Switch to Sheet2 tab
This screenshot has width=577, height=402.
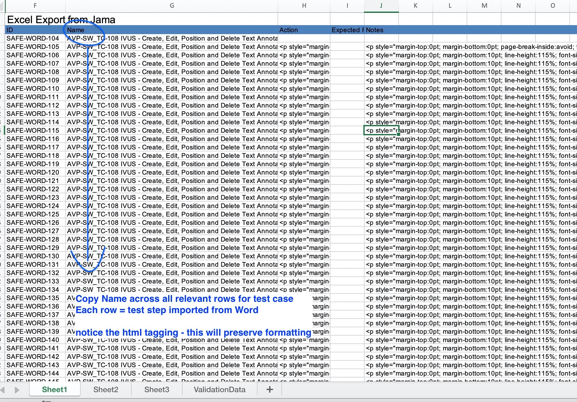point(106,389)
